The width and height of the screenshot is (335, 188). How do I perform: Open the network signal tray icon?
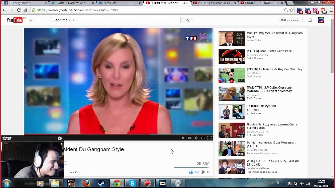[308, 184]
